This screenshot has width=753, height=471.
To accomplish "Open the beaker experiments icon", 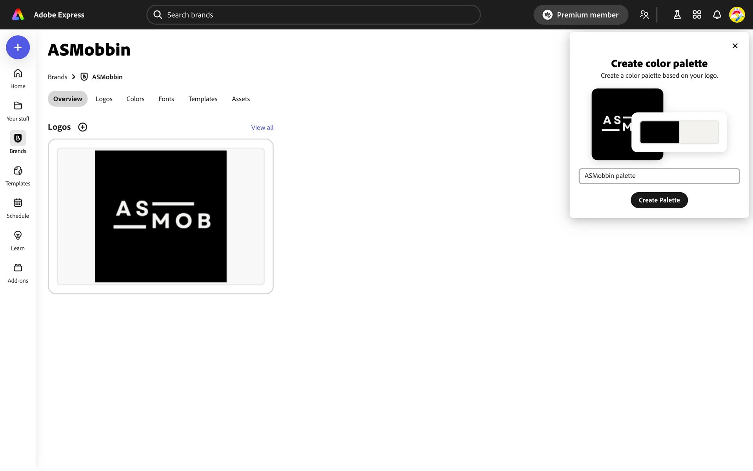I will [677, 15].
